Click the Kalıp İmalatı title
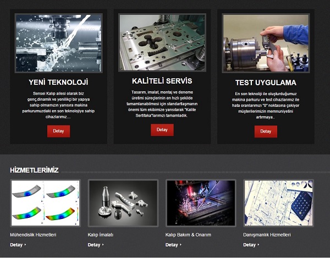Viewport: 330px width, 258px height. tap(101, 235)
